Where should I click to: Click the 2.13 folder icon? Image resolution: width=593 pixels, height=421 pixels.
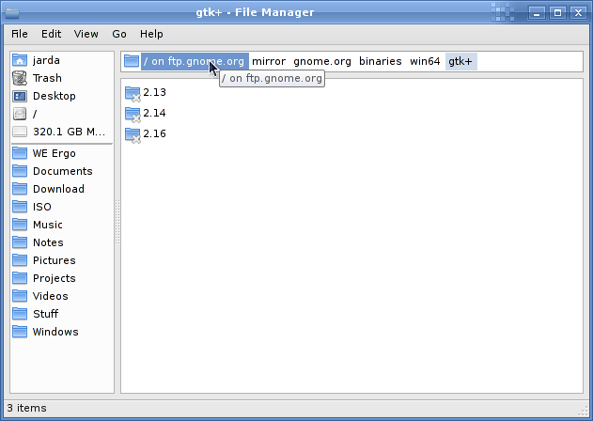pyautogui.click(x=133, y=93)
